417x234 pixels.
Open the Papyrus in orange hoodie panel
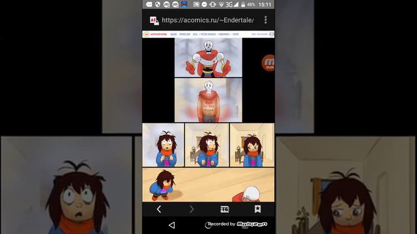[x=208, y=100]
